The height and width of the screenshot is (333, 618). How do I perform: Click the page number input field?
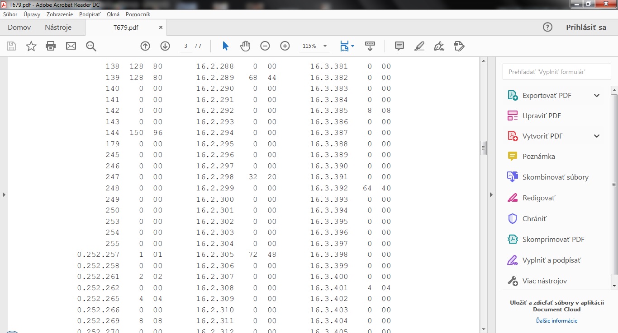point(186,46)
